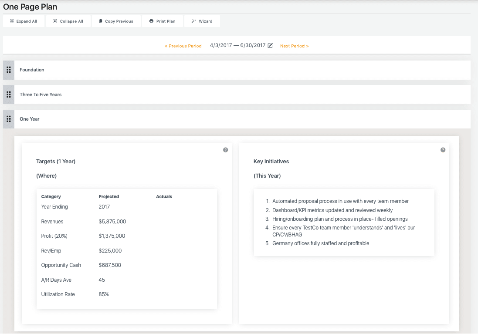The height and width of the screenshot is (334, 478).
Task: Click the Rev/Emp value $225,000
Action: (110, 251)
